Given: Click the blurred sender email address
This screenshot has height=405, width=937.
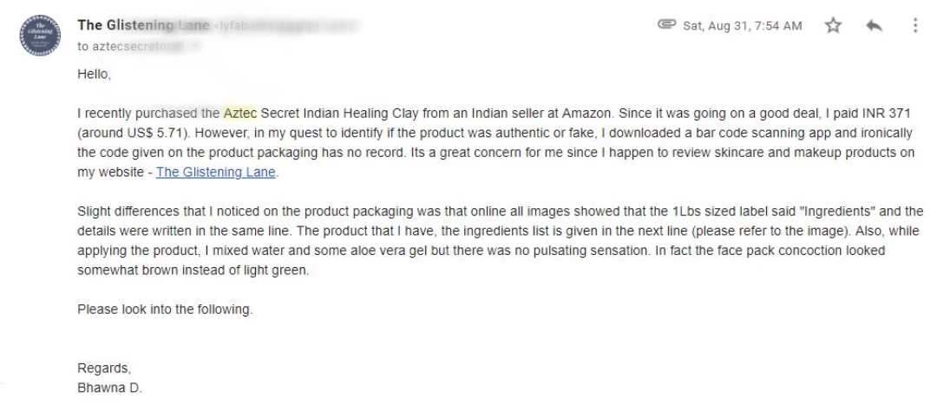Looking at the screenshot, I should (x=287, y=26).
